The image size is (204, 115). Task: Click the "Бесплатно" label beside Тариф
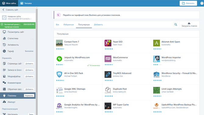[29, 51]
